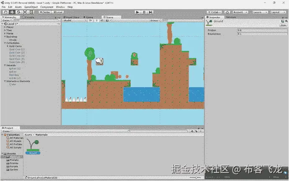Screen dimensions: 289x181
Task: Open the Assets menu
Action: (x=18, y=7)
